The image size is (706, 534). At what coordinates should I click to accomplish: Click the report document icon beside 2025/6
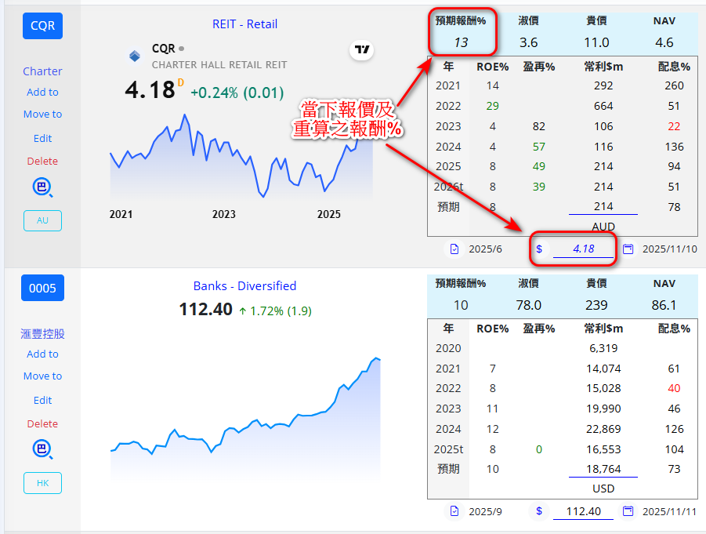tap(454, 249)
